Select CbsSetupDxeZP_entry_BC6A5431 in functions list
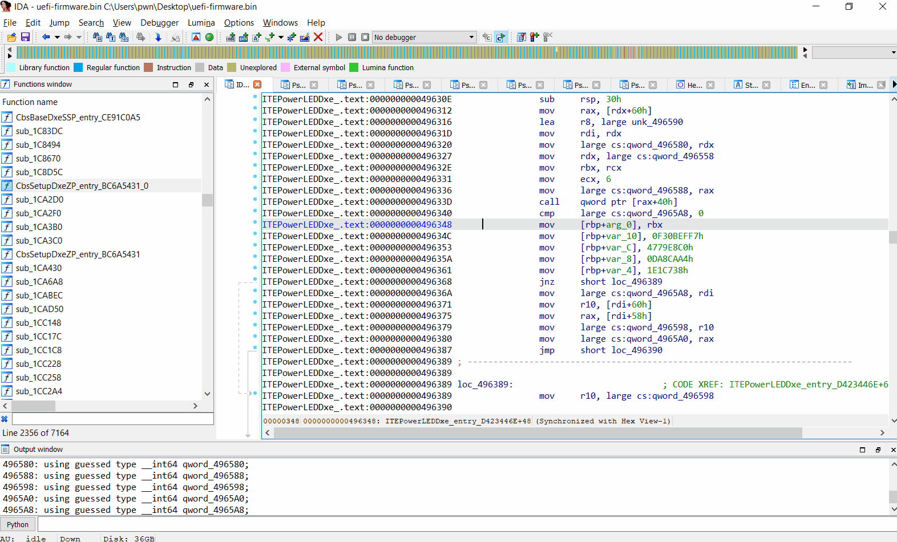 [x=78, y=254]
